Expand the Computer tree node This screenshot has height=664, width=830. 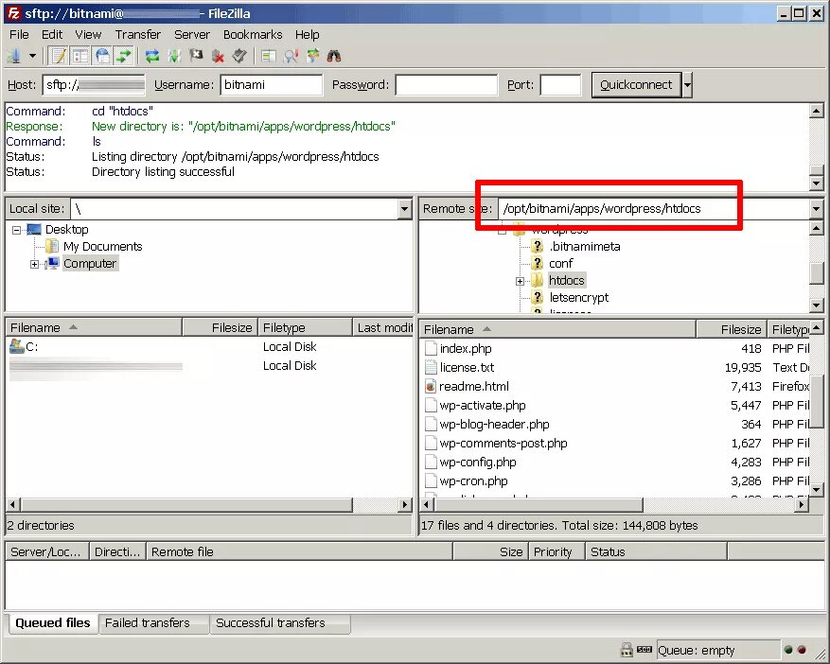pos(34,264)
